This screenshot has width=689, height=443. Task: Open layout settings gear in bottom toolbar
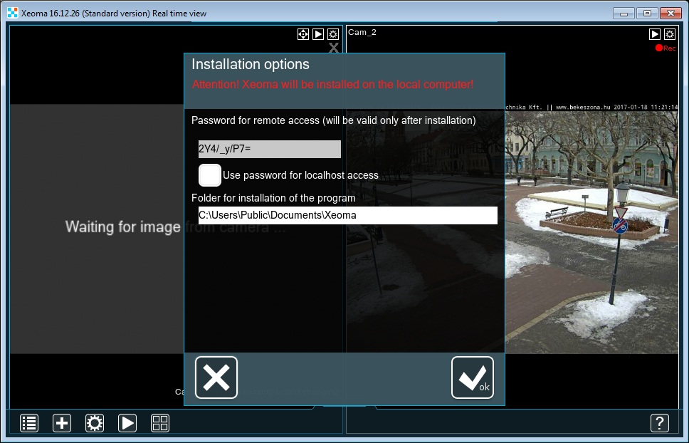[95, 423]
